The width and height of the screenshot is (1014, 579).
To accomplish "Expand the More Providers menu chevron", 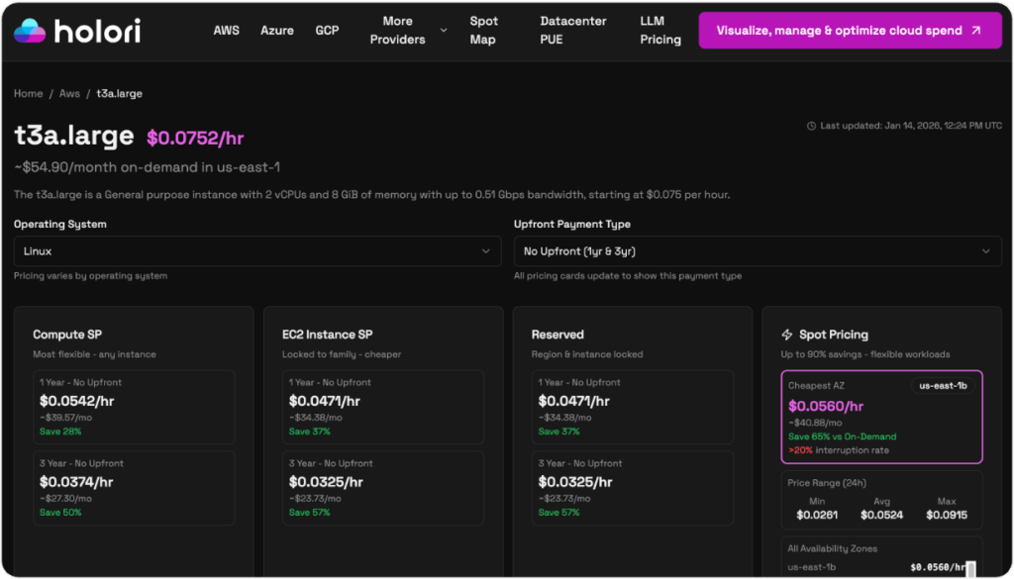I will pos(443,31).
